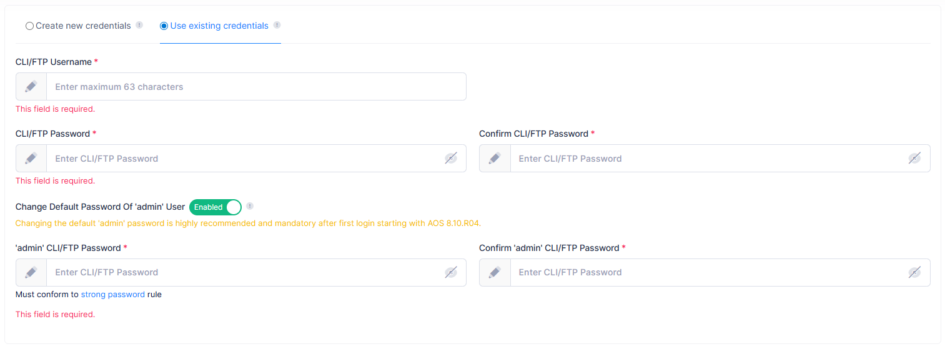Show 'admin' CLI/FTP Password using eye icon
Image resolution: width=945 pixels, height=349 pixels.
(x=451, y=272)
